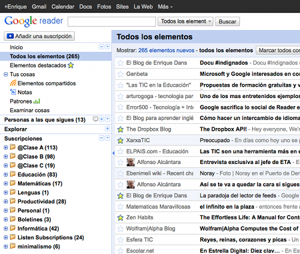300x254 pixels.
Task: Collapse the Tus cosas section
Action: pos(6,75)
